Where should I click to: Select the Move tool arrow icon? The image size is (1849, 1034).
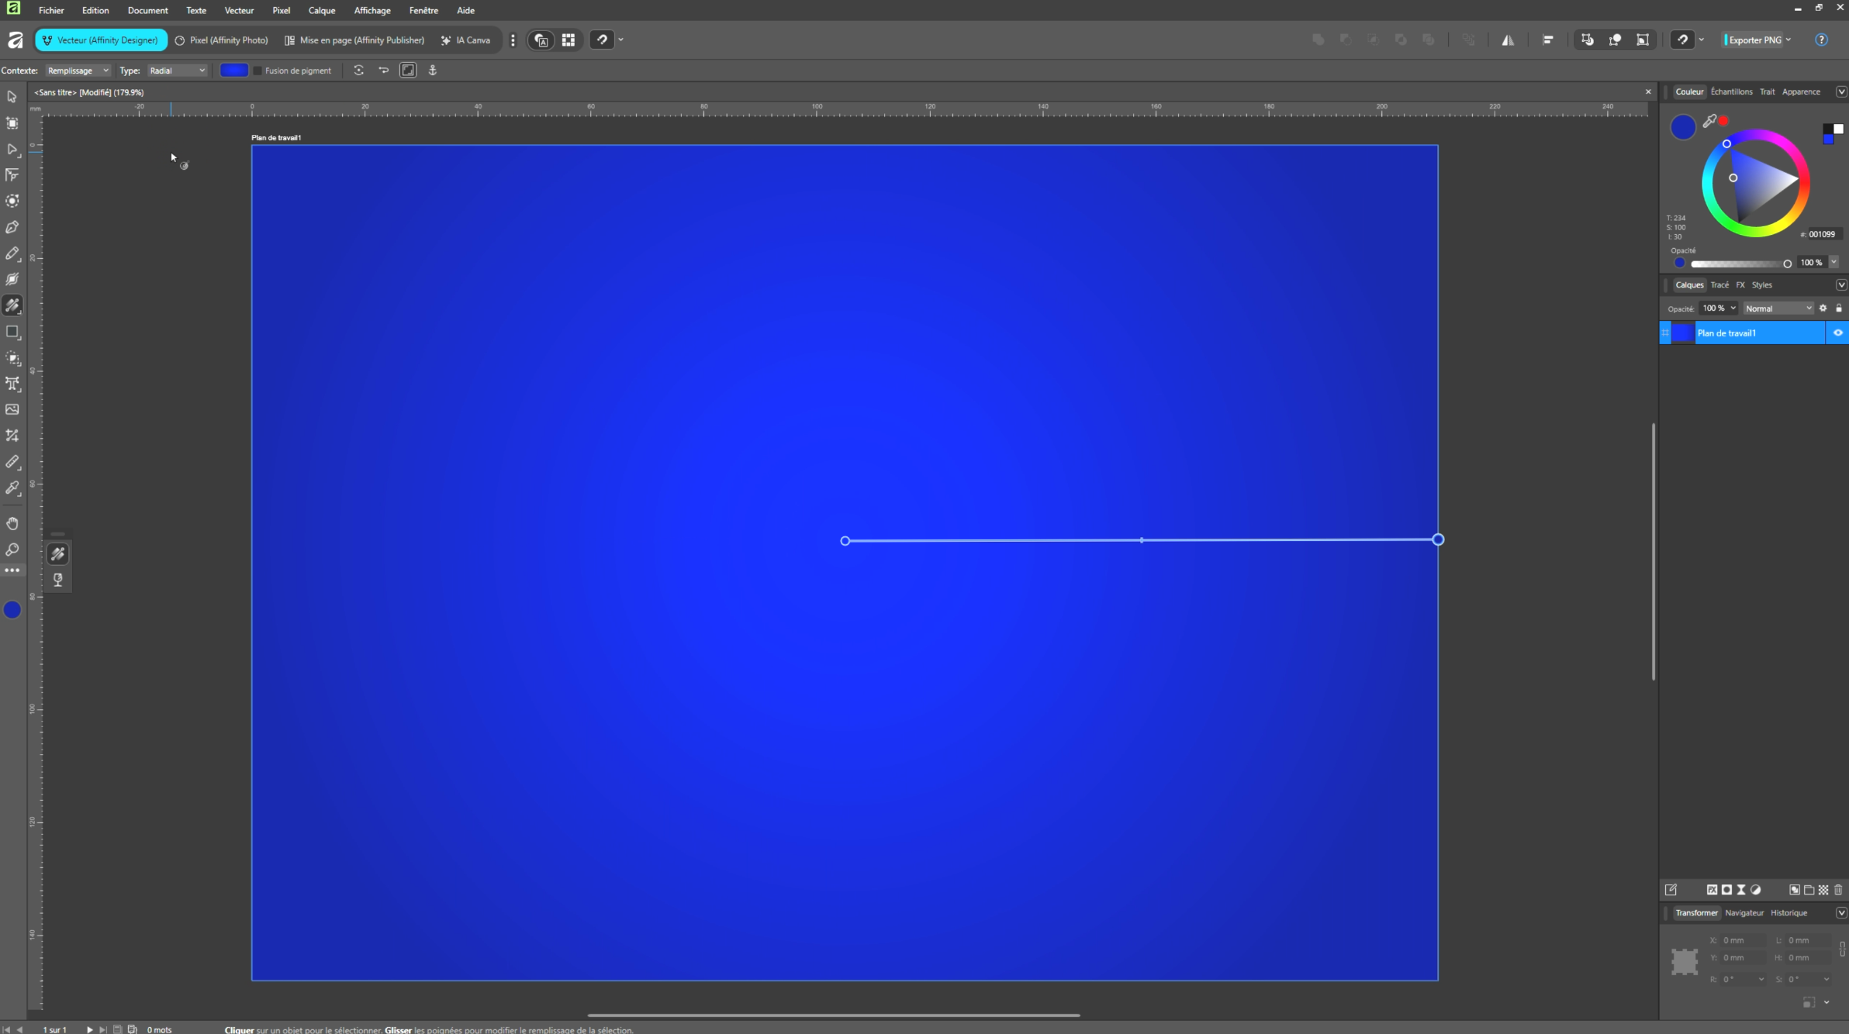(12, 97)
